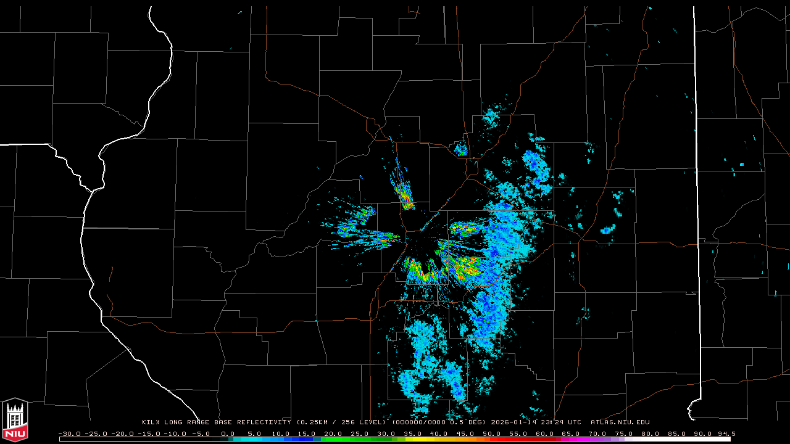Click the -30.0 label on the scale

tap(69, 434)
